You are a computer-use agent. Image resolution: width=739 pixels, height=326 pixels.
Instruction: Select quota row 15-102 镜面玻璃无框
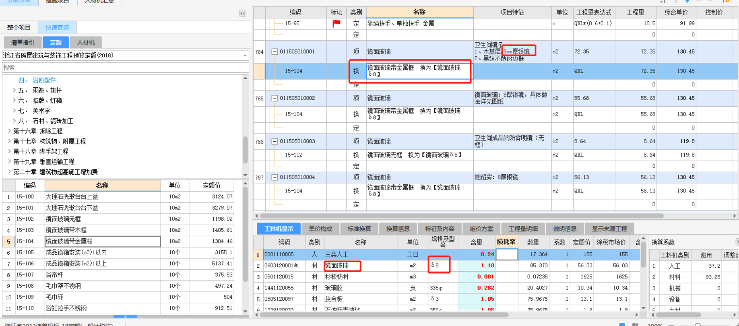[x=118, y=219]
